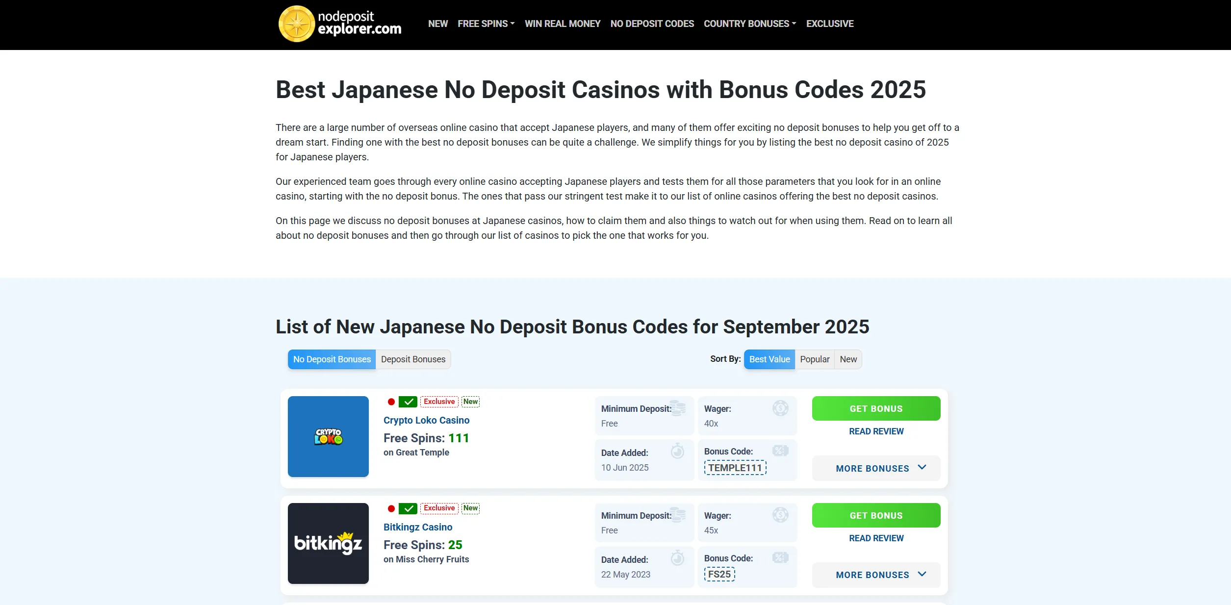Go to Win Real Money page
The image size is (1231, 605).
563,24
